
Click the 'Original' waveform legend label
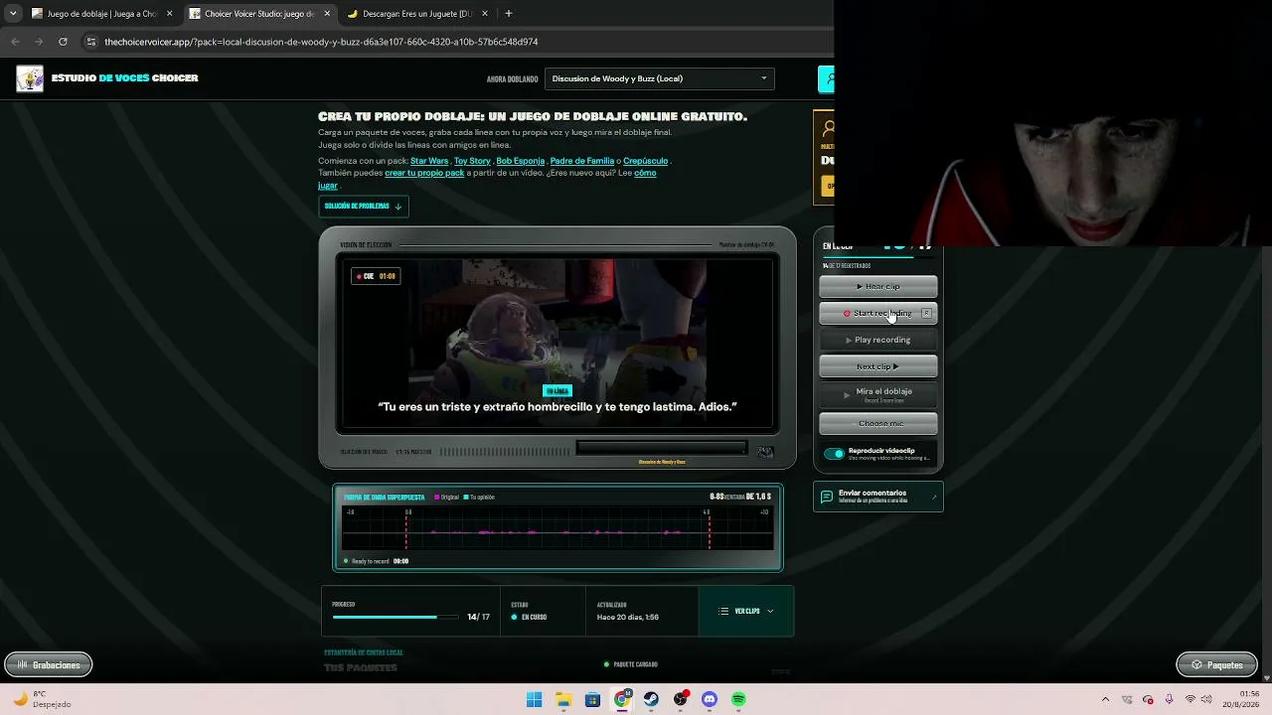(x=449, y=498)
